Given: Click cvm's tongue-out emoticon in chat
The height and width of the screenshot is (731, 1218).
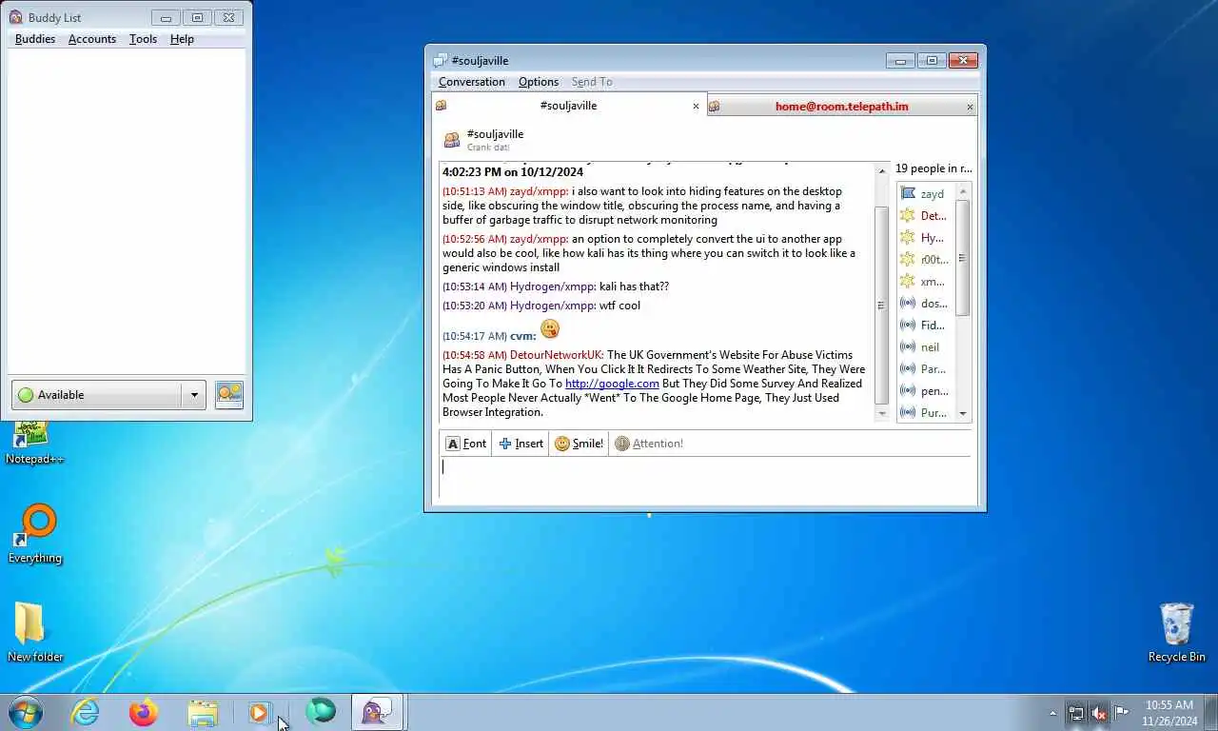Looking at the screenshot, I should [x=550, y=329].
